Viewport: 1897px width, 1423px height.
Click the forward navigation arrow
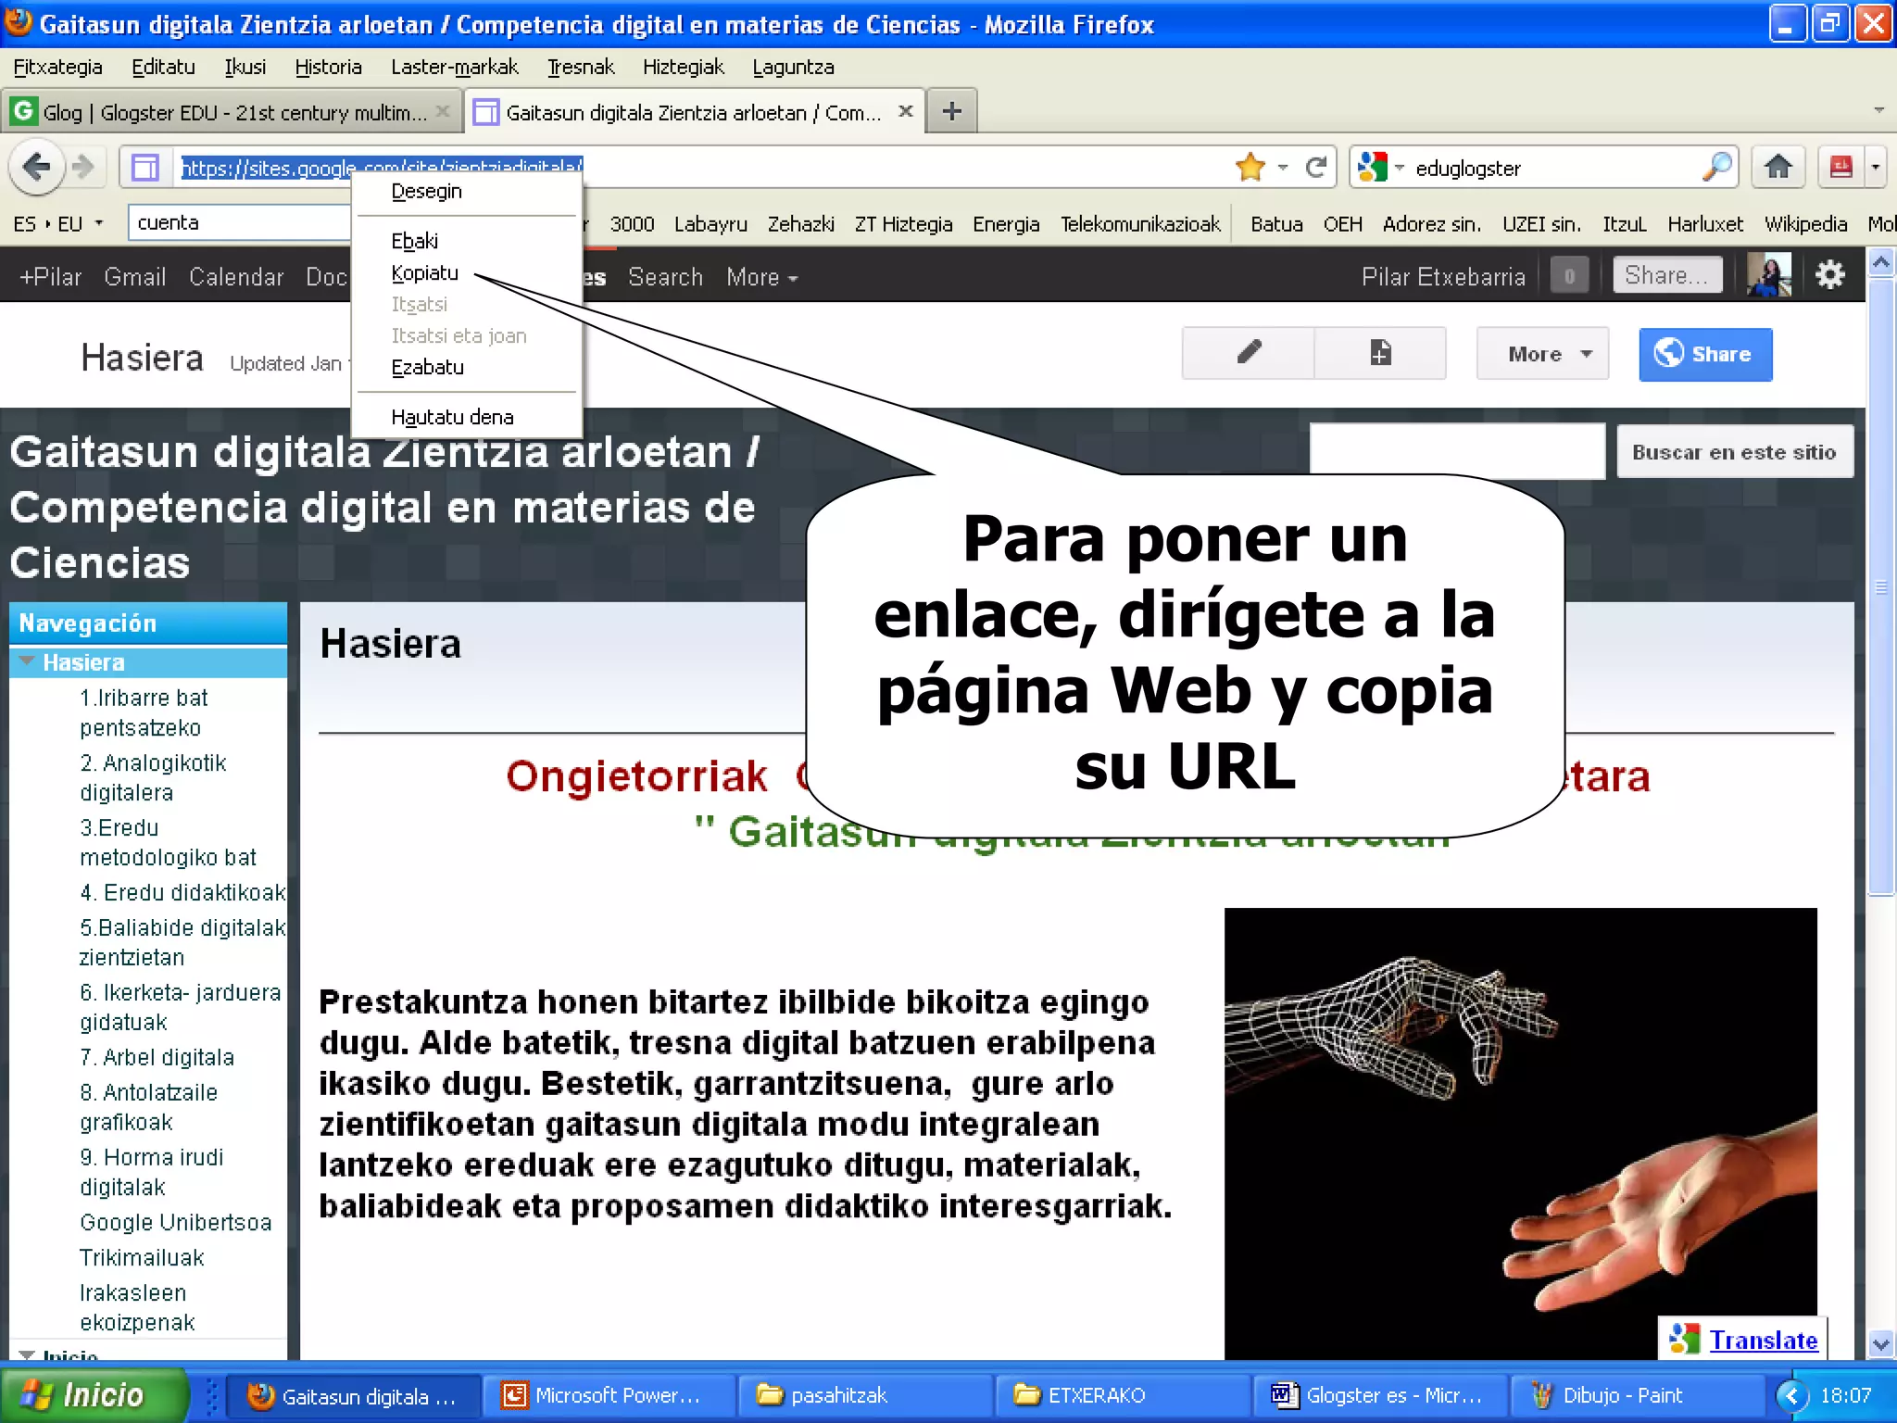84,168
